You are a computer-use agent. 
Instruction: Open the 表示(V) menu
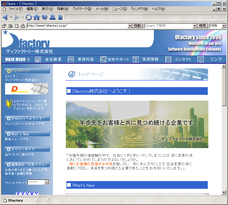tap(47, 9)
